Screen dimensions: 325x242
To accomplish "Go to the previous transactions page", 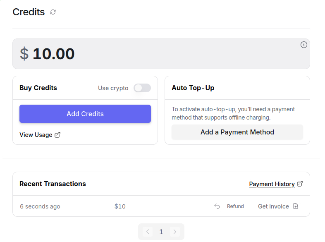I will coord(148,232).
